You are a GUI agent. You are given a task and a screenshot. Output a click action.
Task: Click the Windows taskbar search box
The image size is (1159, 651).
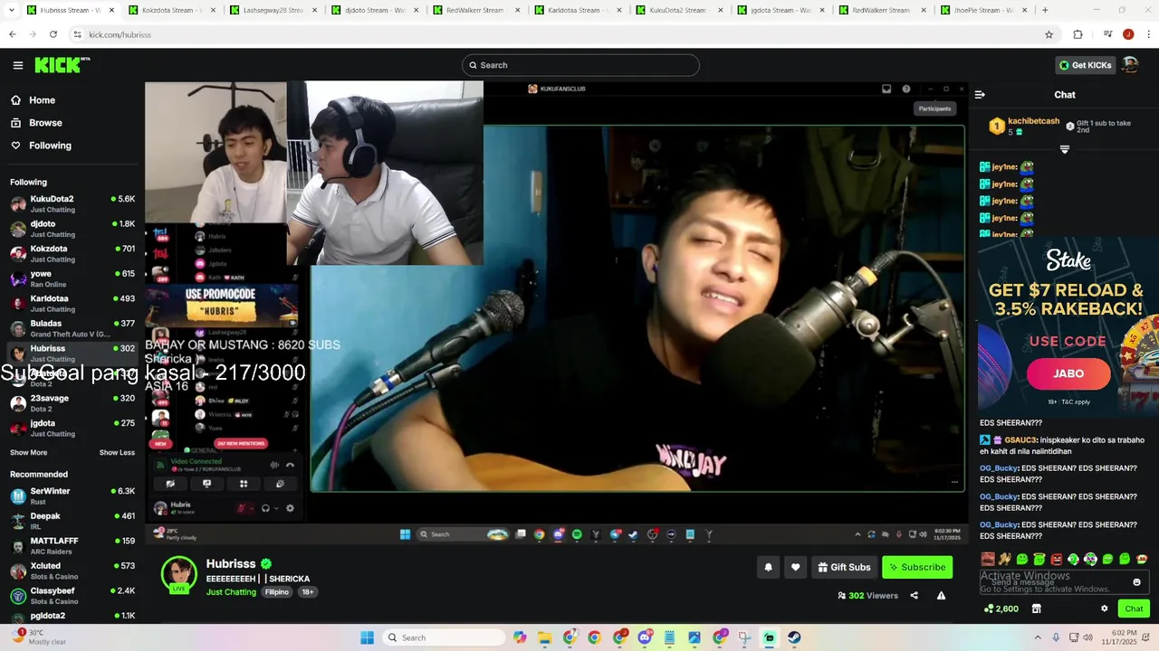coord(444,637)
